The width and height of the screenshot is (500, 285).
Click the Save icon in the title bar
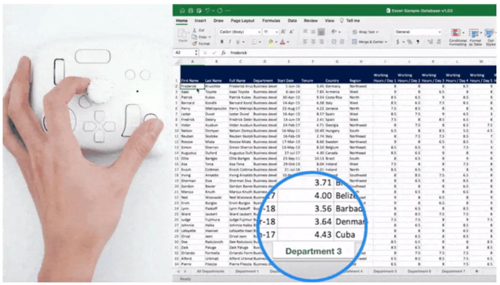tap(190, 11)
